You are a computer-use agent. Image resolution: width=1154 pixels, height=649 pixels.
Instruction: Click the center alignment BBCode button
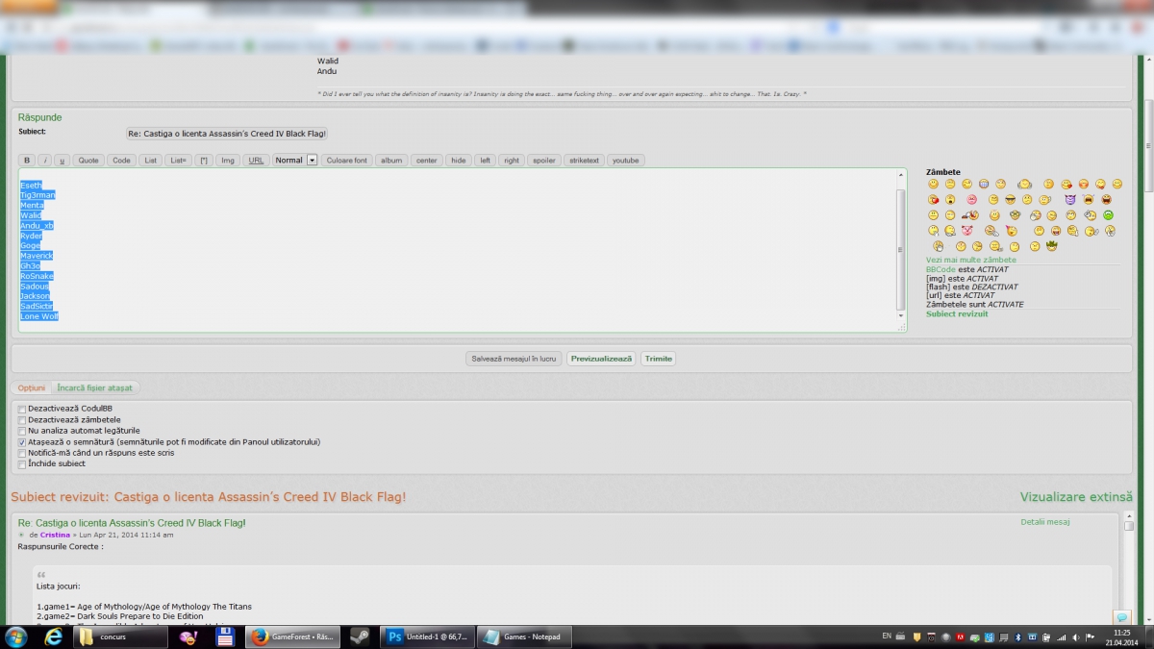pos(427,161)
